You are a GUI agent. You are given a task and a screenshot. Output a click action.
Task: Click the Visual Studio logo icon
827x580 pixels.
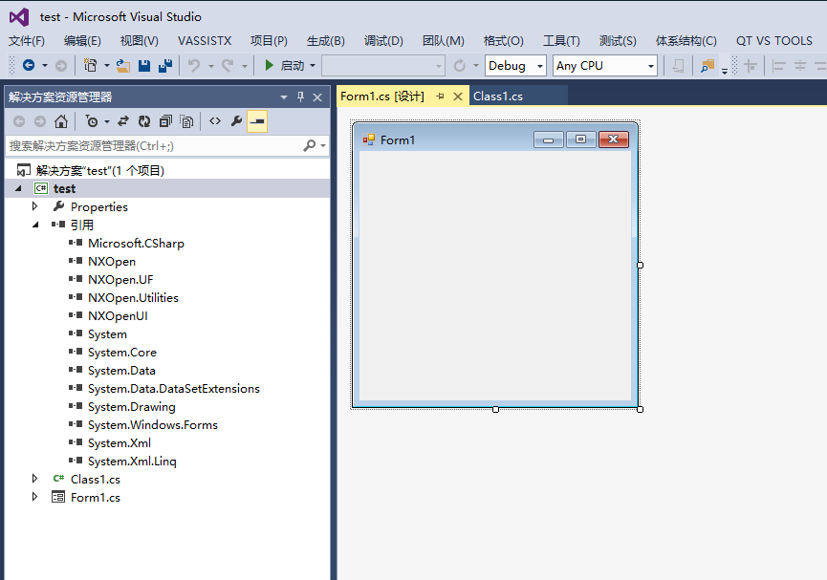pos(19,17)
